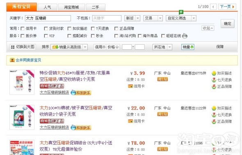Click 淘1站 badge in 78.00 listing
The image size is (242, 155).
[x=162, y=149]
